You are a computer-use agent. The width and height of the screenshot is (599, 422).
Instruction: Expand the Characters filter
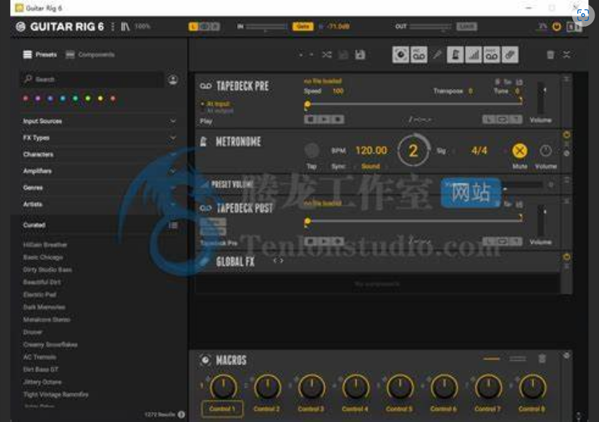point(99,154)
